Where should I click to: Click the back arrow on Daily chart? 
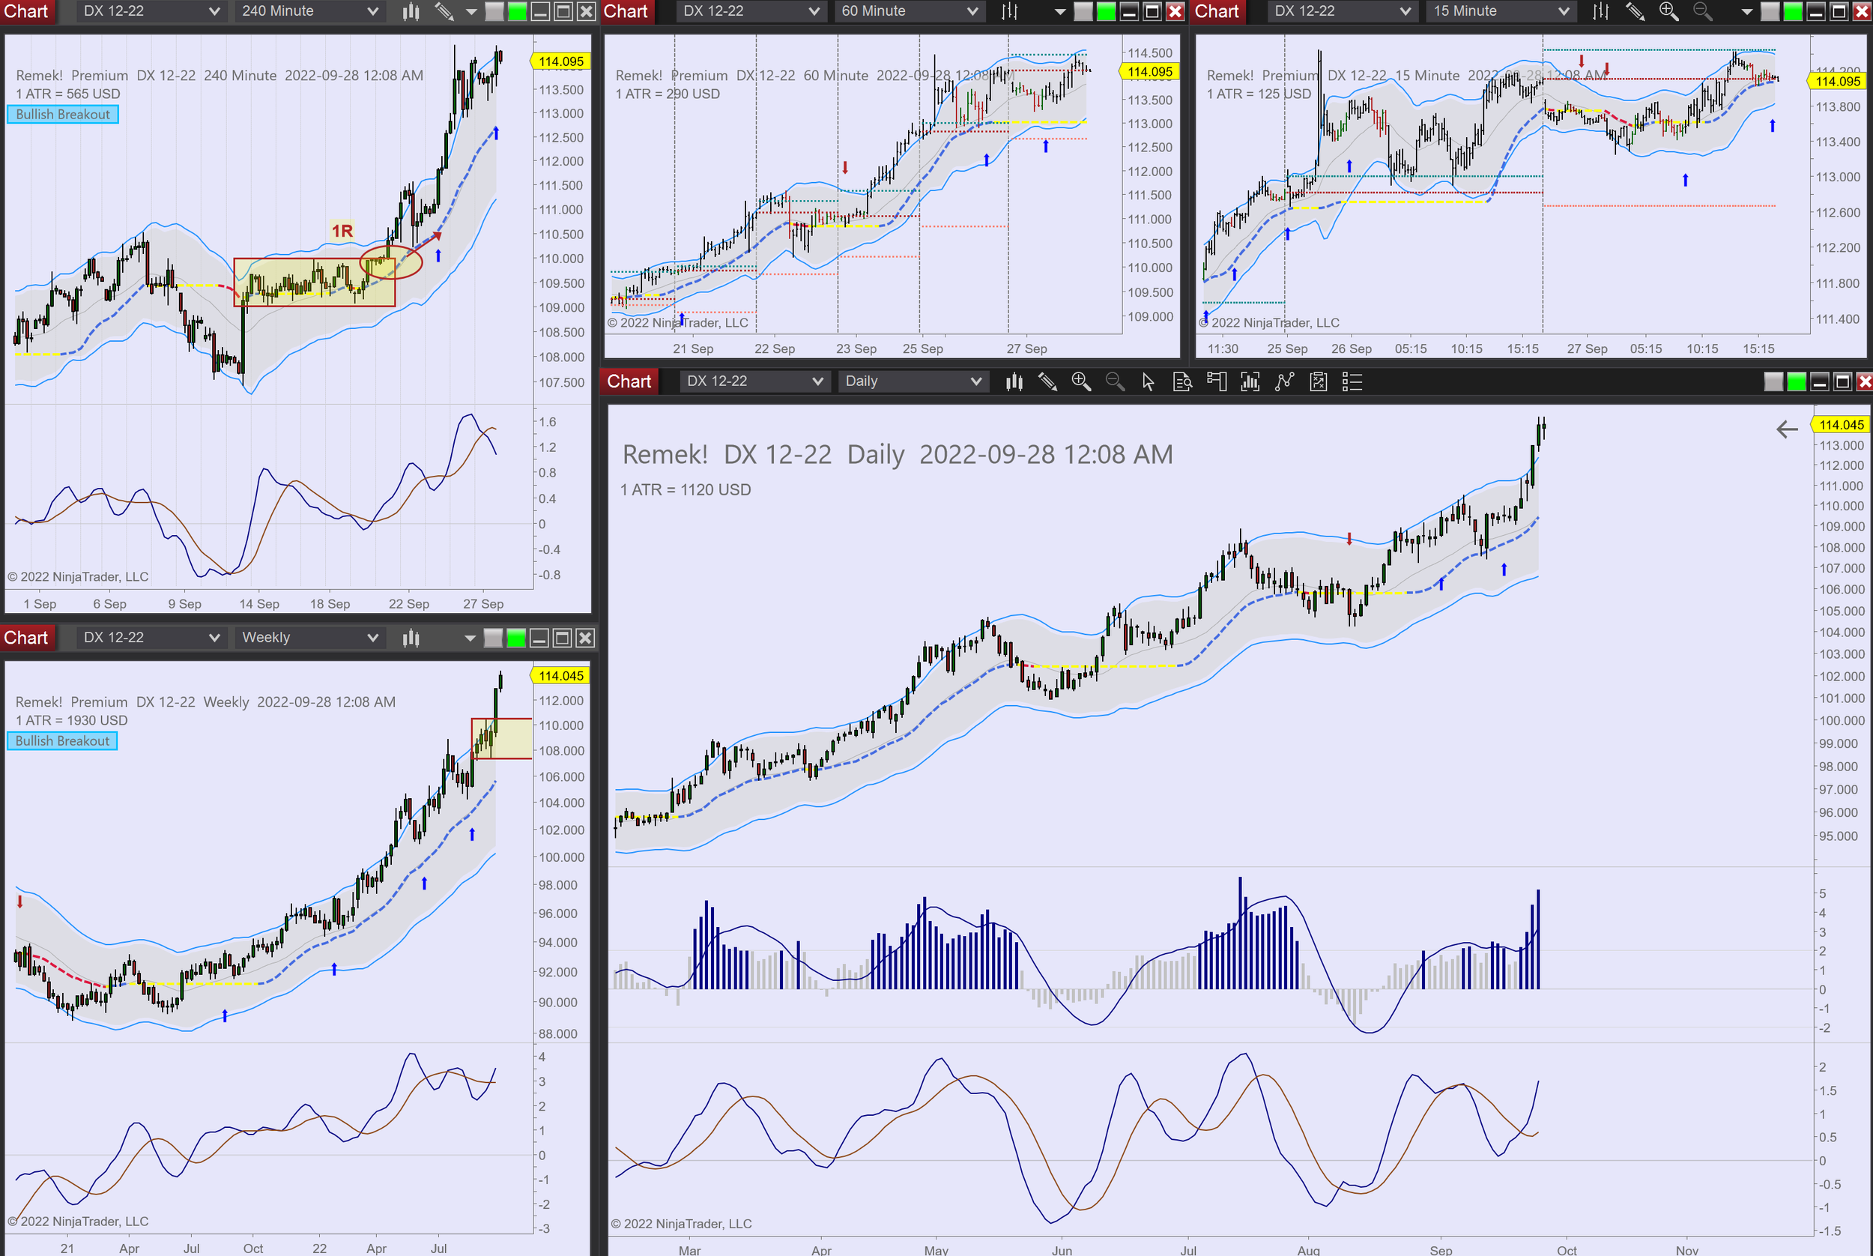tap(1787, 429)
